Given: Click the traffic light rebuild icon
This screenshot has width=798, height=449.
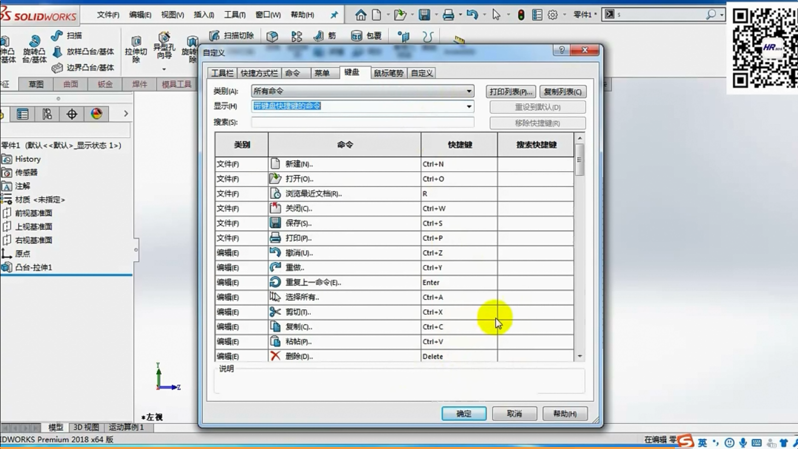Looking at the screenshot, I should click(521, 15).
